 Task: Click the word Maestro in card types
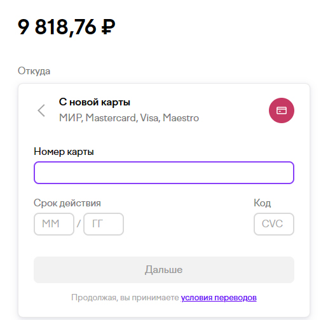[181, 118]
